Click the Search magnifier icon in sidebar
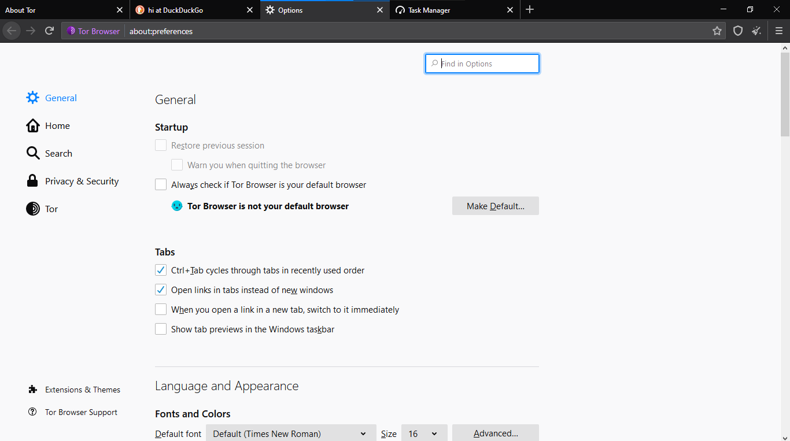Image resolution: width=790 pixels, height=441 pixels. tap(33, 153)
